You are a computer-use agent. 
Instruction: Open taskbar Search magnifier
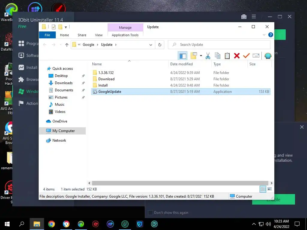[x=22, y=224]
